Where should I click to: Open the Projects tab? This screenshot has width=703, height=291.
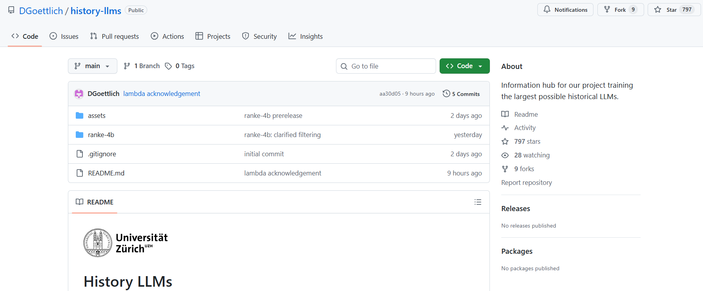point(213,36)
